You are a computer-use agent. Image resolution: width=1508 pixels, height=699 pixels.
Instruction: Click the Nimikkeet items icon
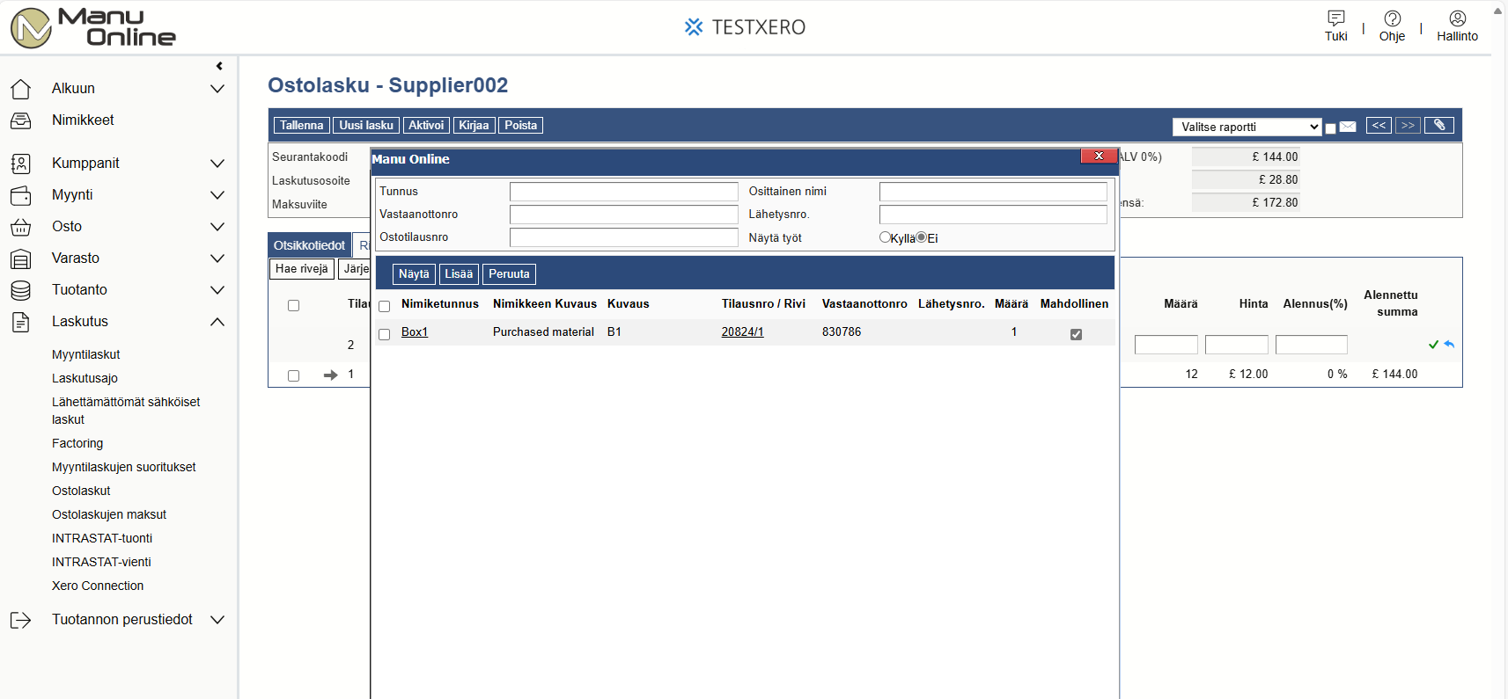click(x=20, y=120)
